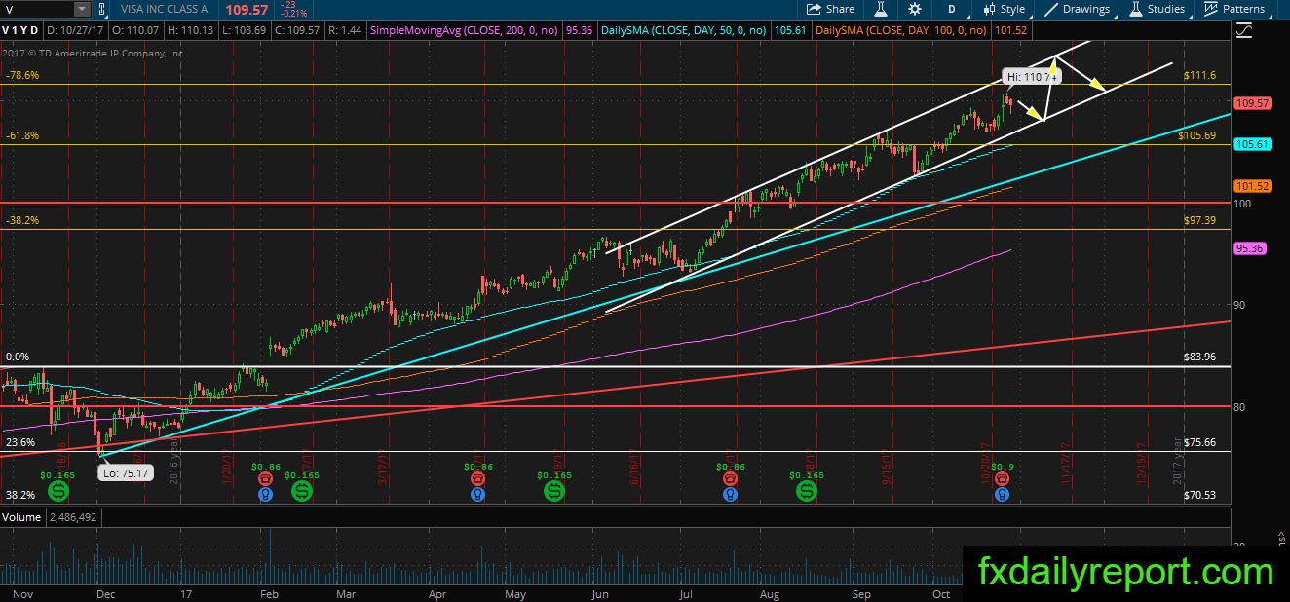Click the $111.6 Fibonacci level label
This screenshot has height=602, width=1290.
click(x=1199, y=75)
